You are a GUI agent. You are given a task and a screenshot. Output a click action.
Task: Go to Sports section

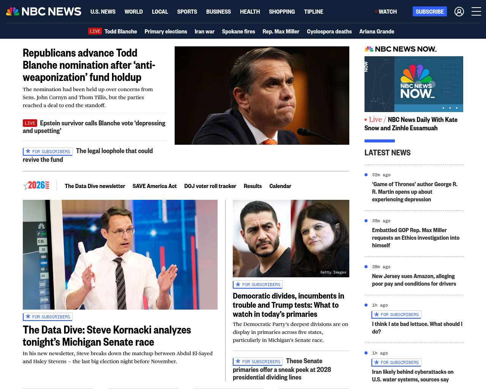click(187, 12)
